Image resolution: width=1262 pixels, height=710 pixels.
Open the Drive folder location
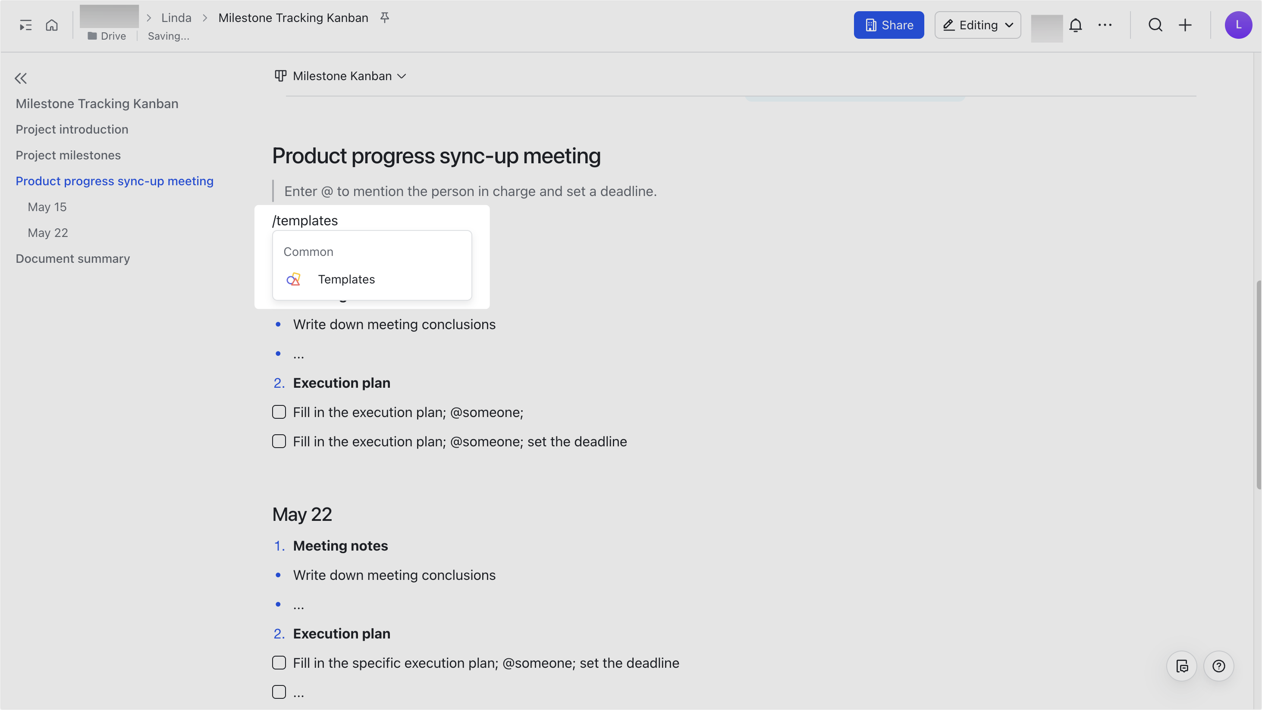click(x=107, y=36)
